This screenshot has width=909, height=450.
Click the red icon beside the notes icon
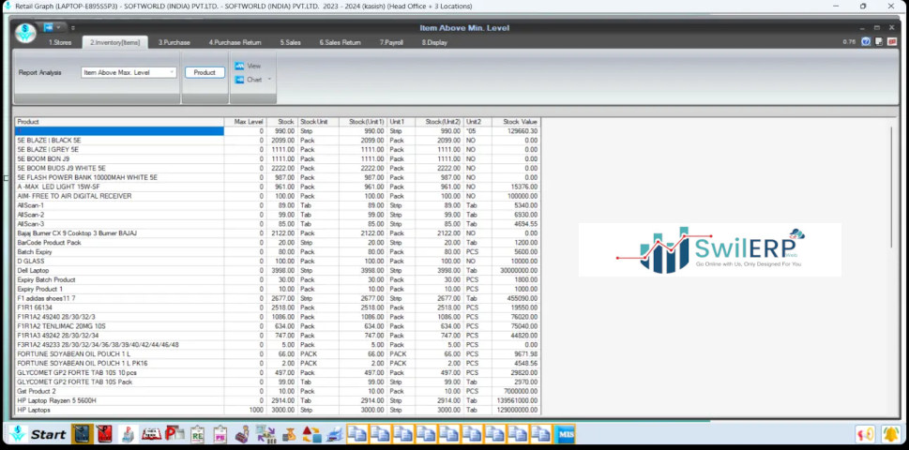click(892, 41)
